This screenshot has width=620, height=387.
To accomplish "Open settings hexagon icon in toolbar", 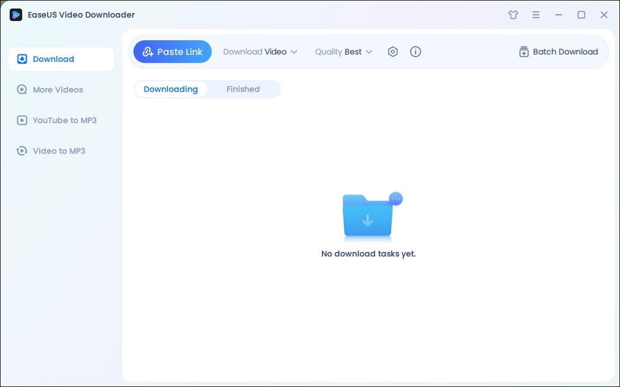I will tap(392, 52).
